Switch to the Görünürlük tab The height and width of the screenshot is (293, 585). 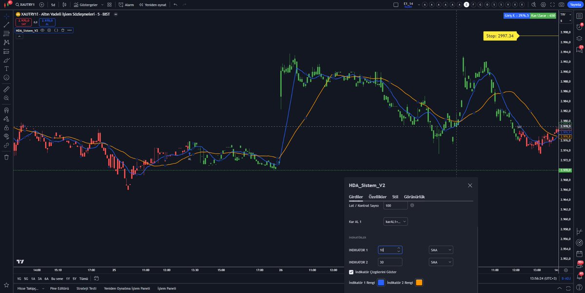tap(414, 197)
